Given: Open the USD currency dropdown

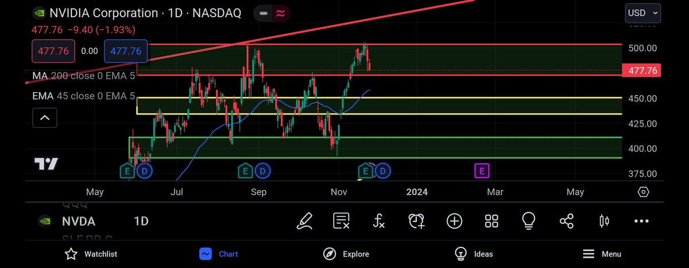Looking at the screenshot, I should (642, 13).
